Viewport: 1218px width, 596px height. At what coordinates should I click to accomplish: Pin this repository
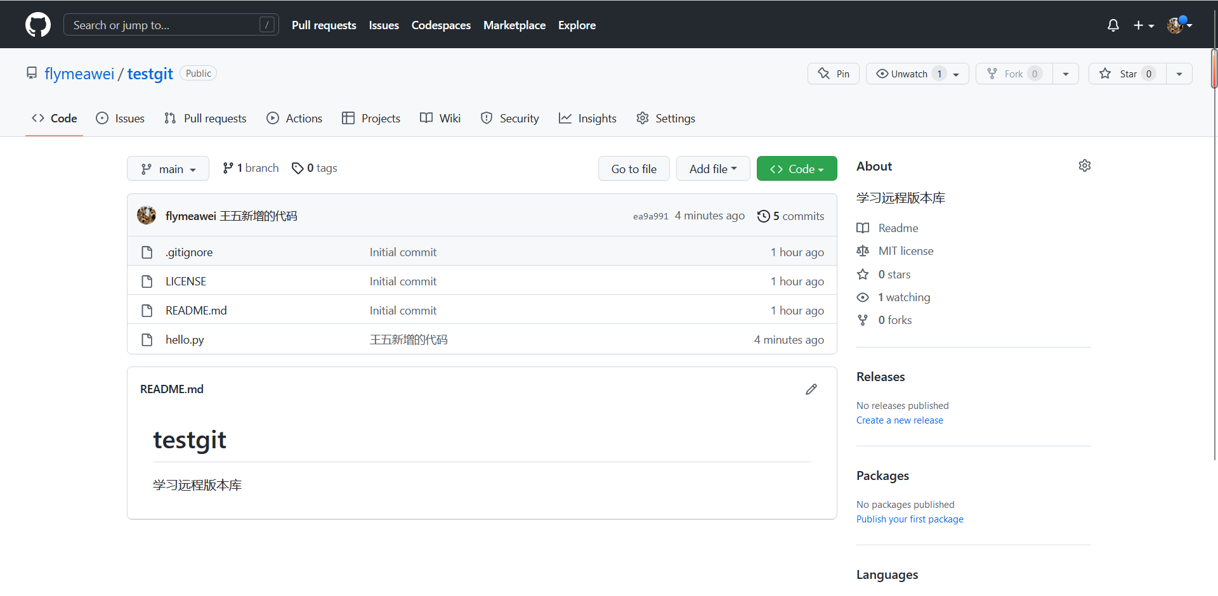833,74
